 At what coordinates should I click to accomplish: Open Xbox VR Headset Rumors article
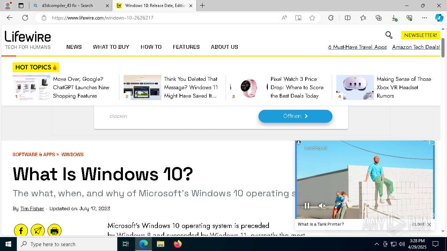click(404, 88)
